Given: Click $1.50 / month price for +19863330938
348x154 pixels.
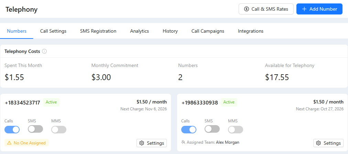Looking at the screenshot, I should click(x=328, y=102).
